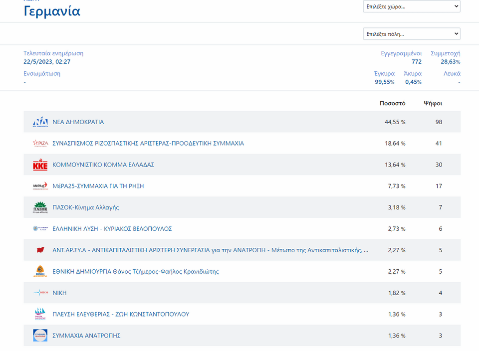Click ΕΘΝΙΚΗ ΔΗΜΙΟΥΡΓΙΑ's vote count 5

441,271
